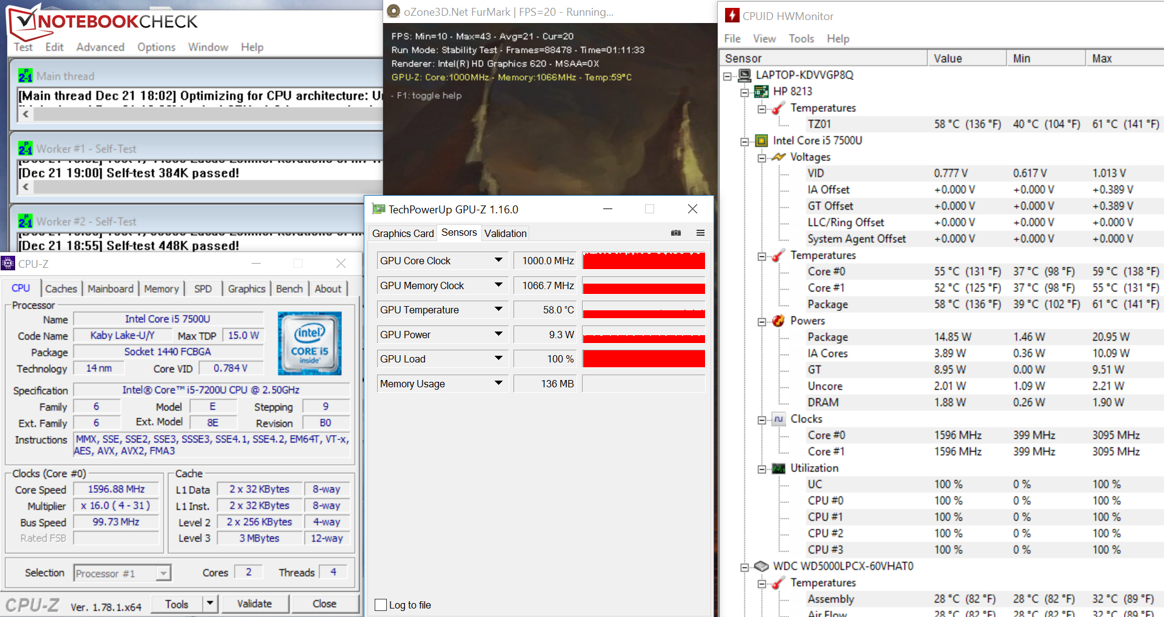Click the CPU-Z Validate button
Screen dimensions: 1164x617
[255, 604]
